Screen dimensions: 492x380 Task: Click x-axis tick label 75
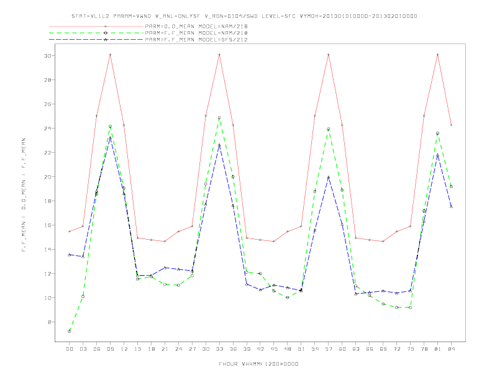point(411,349)
